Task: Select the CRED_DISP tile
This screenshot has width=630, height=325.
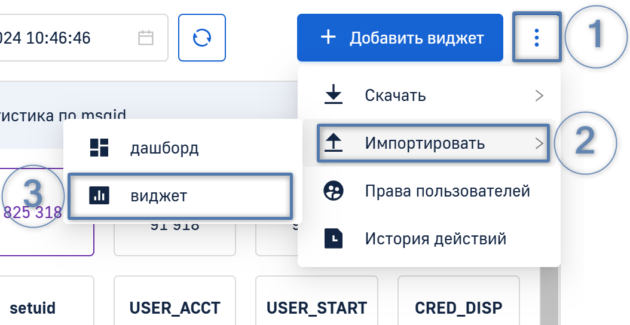Action: coord(458,308)
